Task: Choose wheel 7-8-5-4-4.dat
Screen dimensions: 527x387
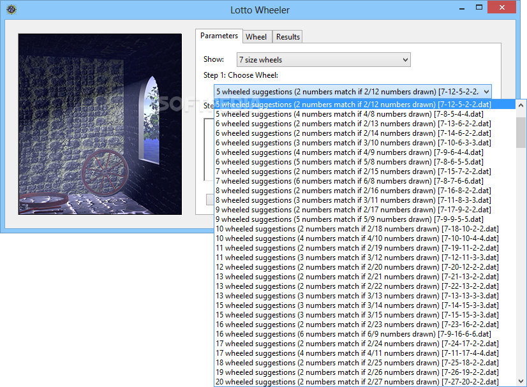Action: click(364, 114)
